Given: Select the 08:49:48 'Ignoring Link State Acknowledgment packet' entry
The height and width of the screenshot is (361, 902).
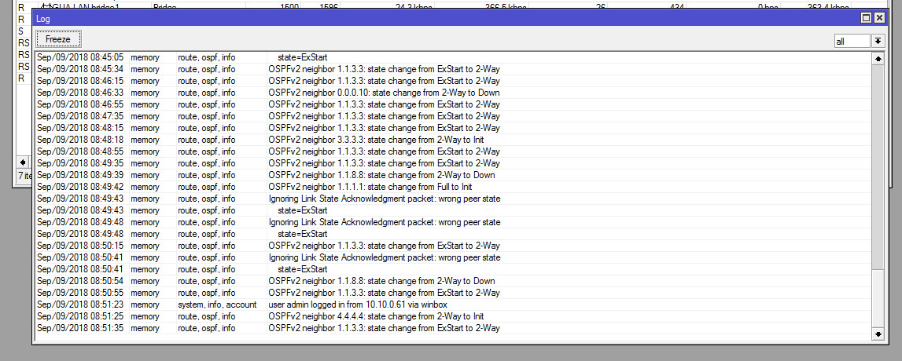Looking at the screenshot, I should pos(453,222).
